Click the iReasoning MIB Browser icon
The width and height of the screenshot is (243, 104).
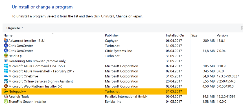(6, 61)
